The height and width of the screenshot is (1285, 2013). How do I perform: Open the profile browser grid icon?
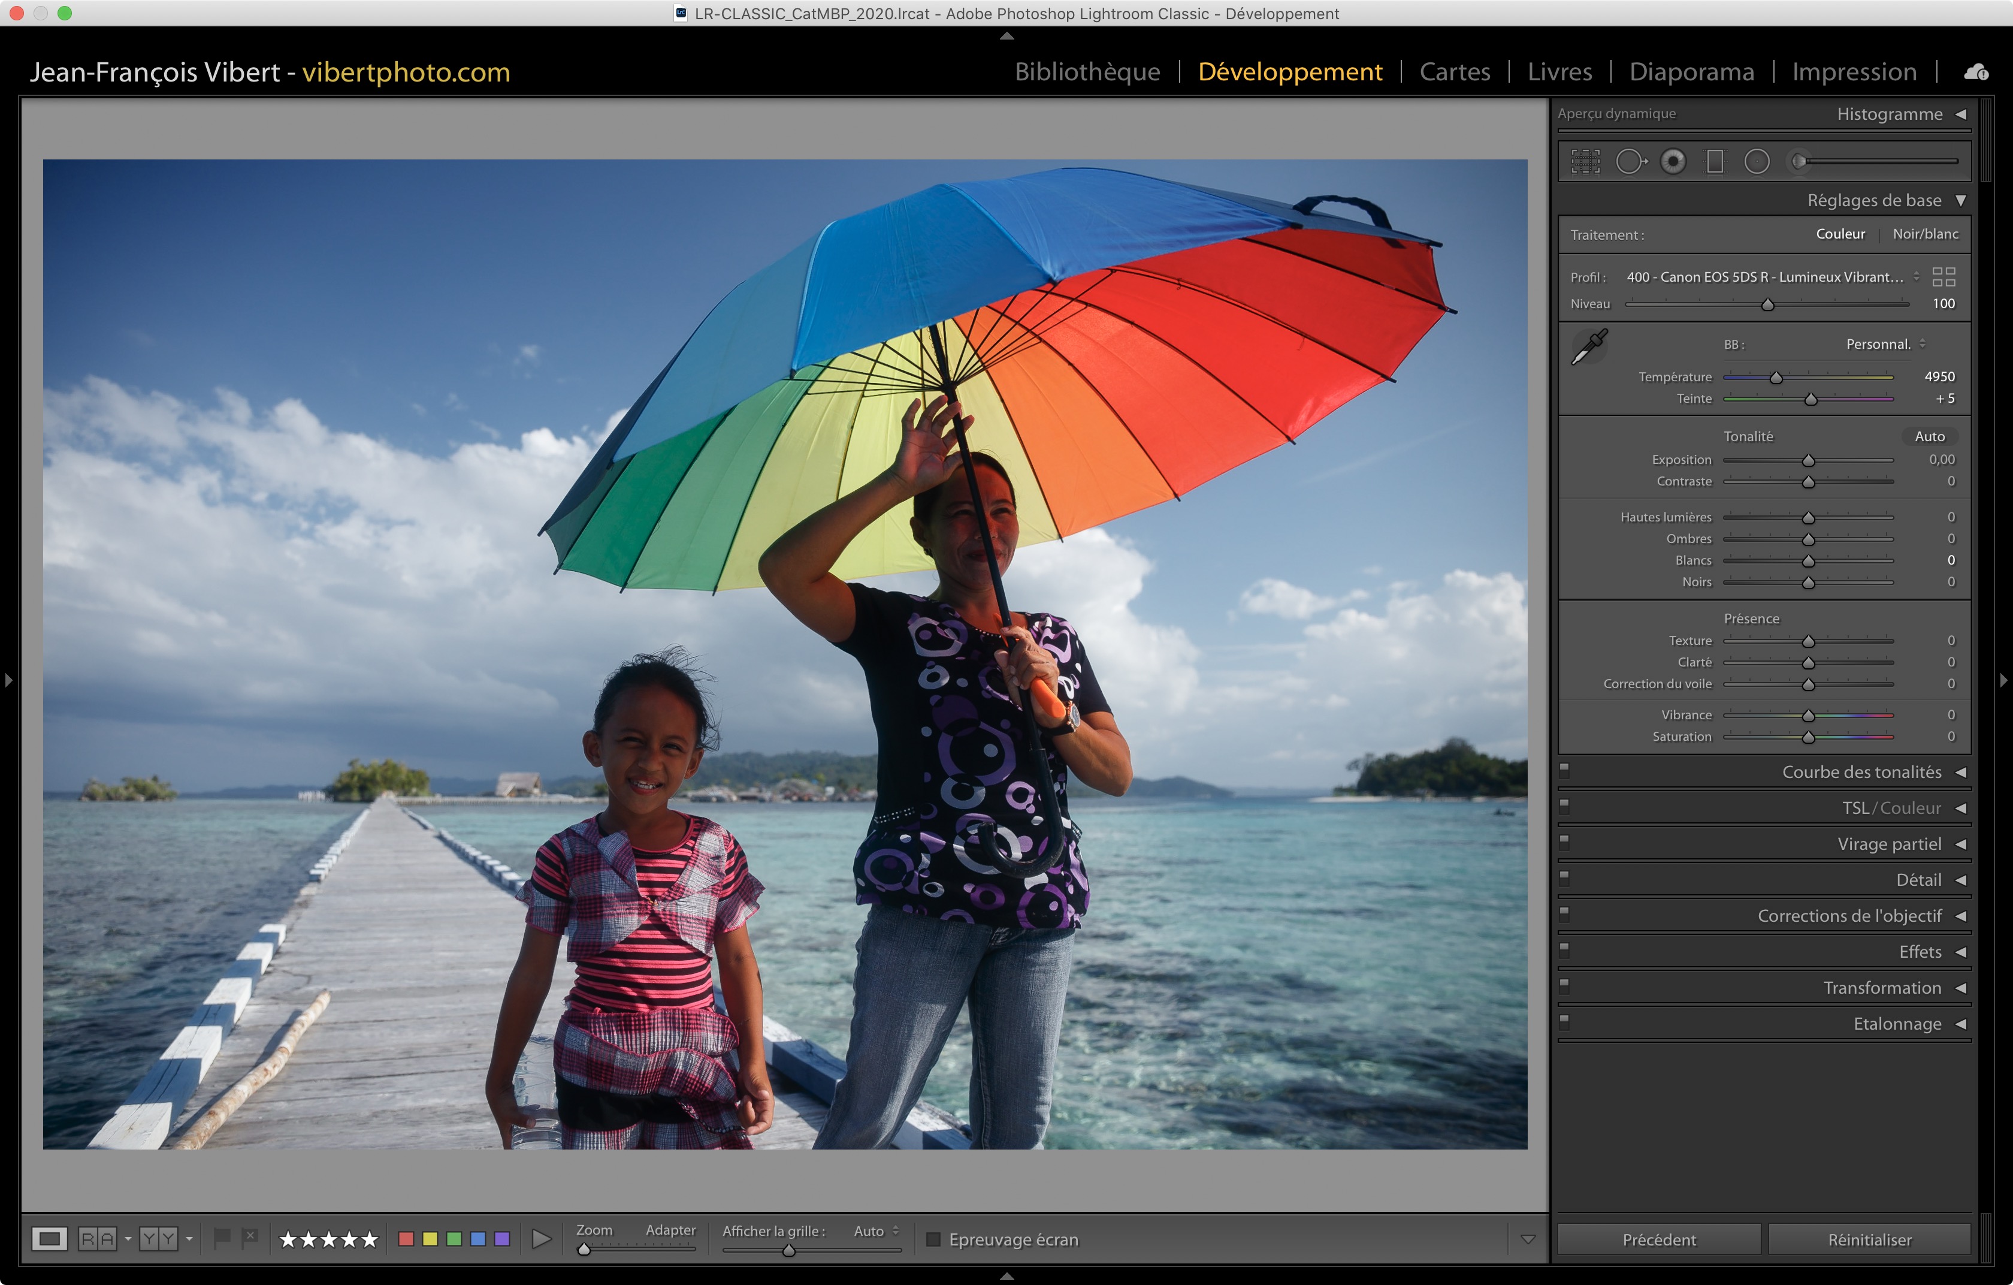tap(1944, 277)
